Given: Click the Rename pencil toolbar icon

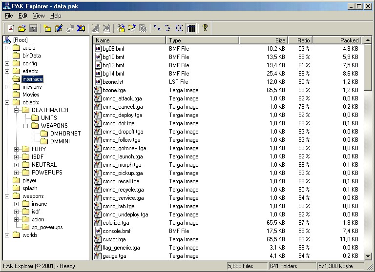Looking at the screenshot, I should (59, 28).
